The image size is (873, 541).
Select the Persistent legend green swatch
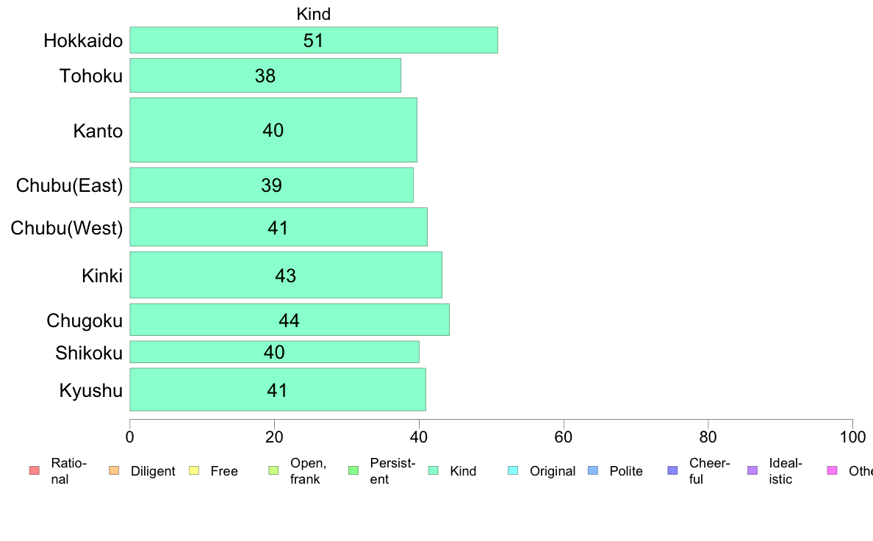coord(353,470)
